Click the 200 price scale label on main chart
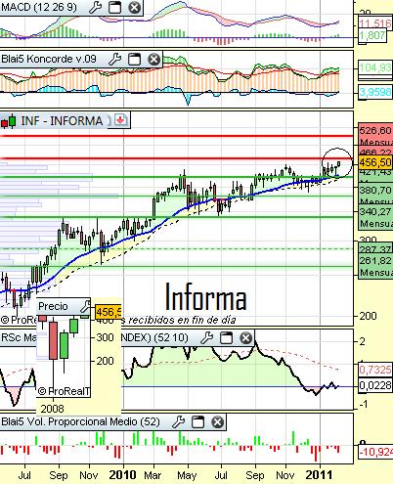393x484 pixels. (x=368, y=316)
